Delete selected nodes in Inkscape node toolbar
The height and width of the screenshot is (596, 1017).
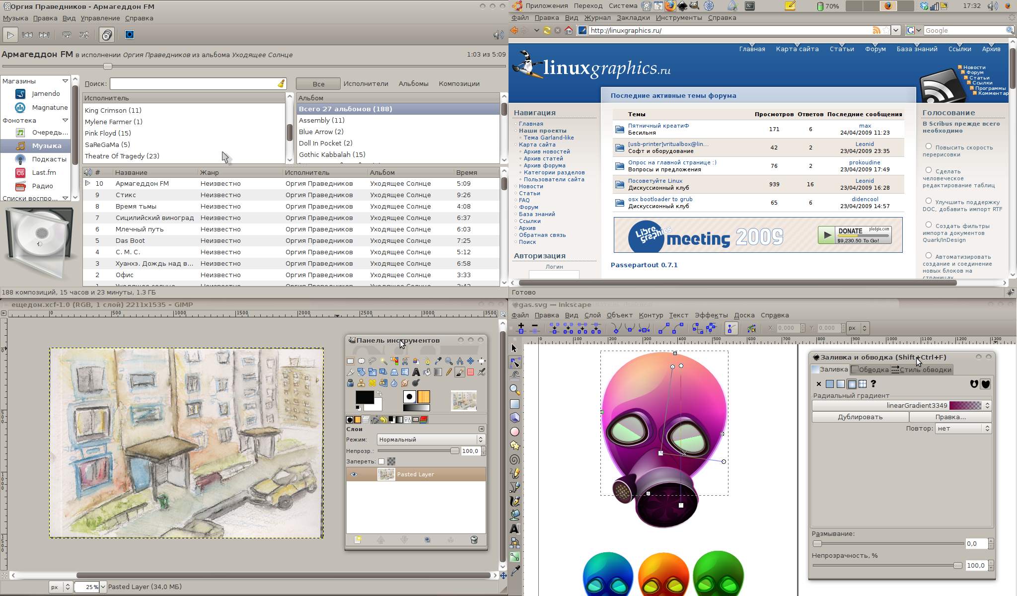click(535, 328)
